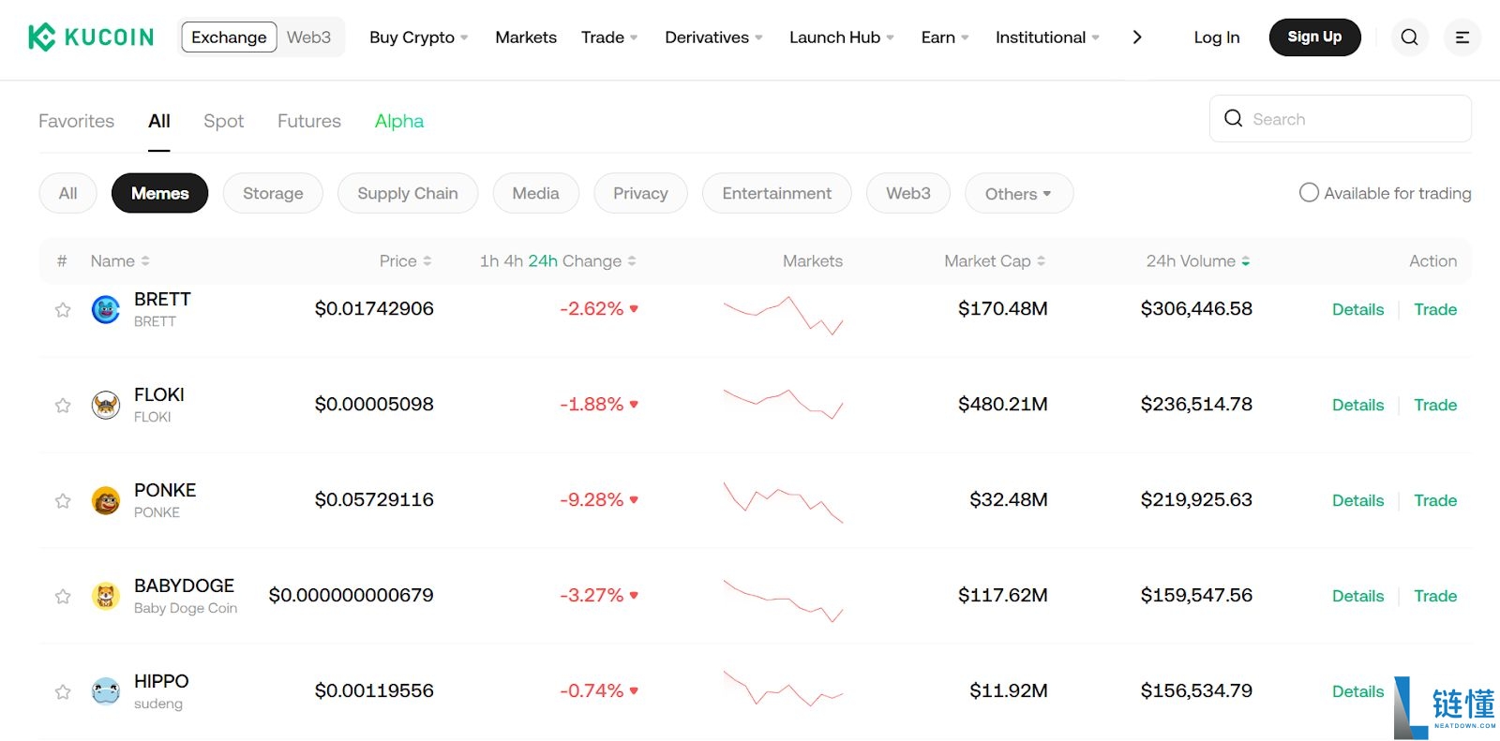The width and height of the screenshot is (1500, 741).
Task: Expand the Buy Crypto menu
Action: [418, 37]
